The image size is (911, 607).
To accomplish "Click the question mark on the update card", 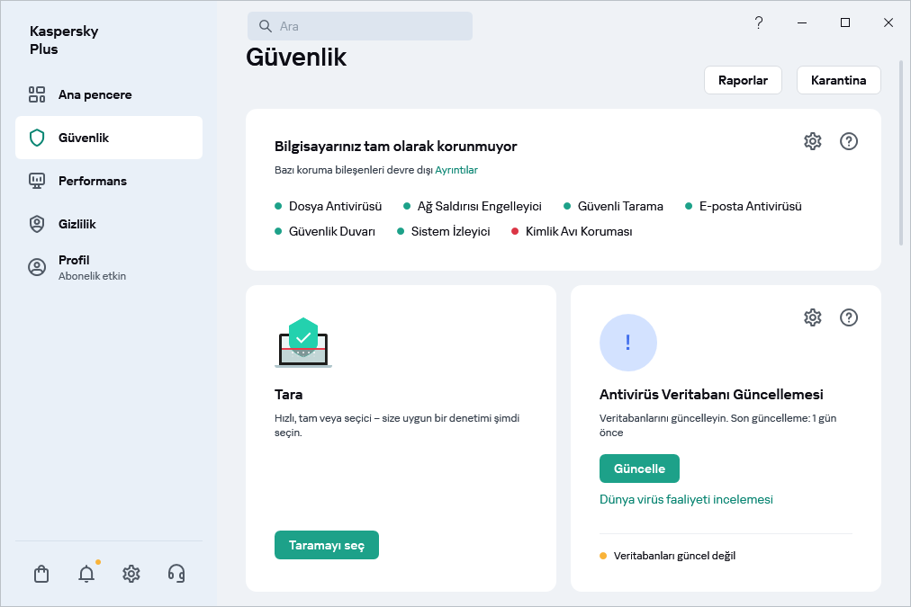I will coord(849,317).
